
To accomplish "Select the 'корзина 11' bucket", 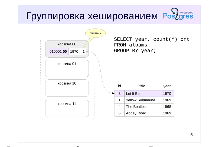I will [67, 108].
